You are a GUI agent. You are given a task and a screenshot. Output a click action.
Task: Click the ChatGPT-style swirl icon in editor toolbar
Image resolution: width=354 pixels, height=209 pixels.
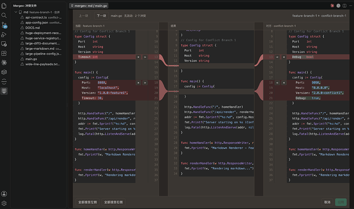click(x=338, y=6)
